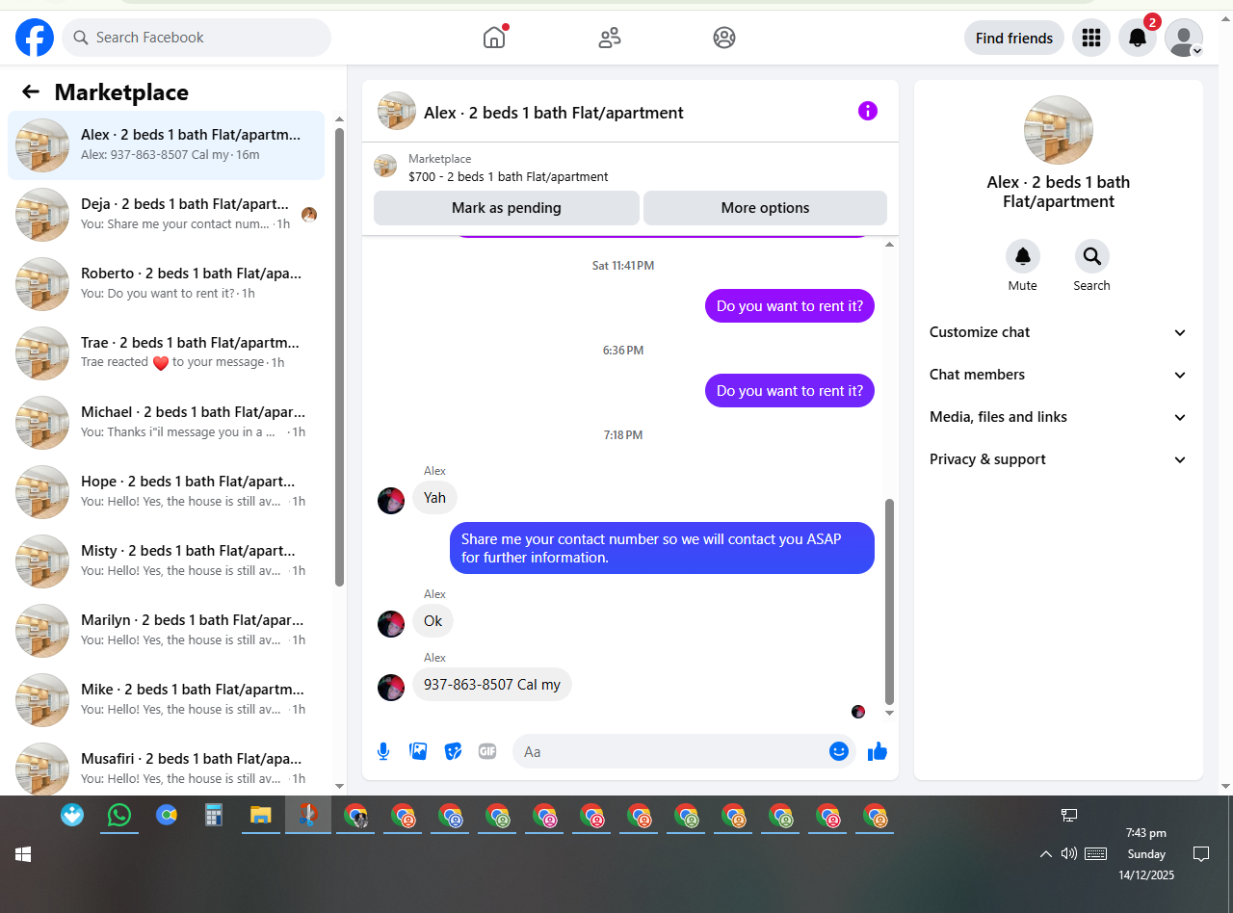
Task: Send a thumbs-up like
Action: click(x=877, y=751)
